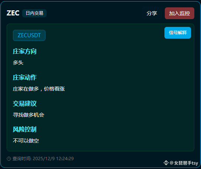
Task: Click the 庄家动作 section heading
Action: [x=25, y=77]
